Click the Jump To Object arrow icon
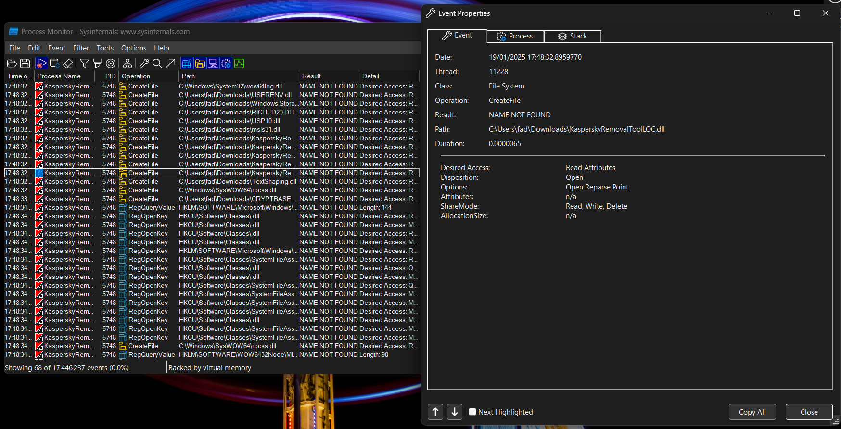 point(170,63)
